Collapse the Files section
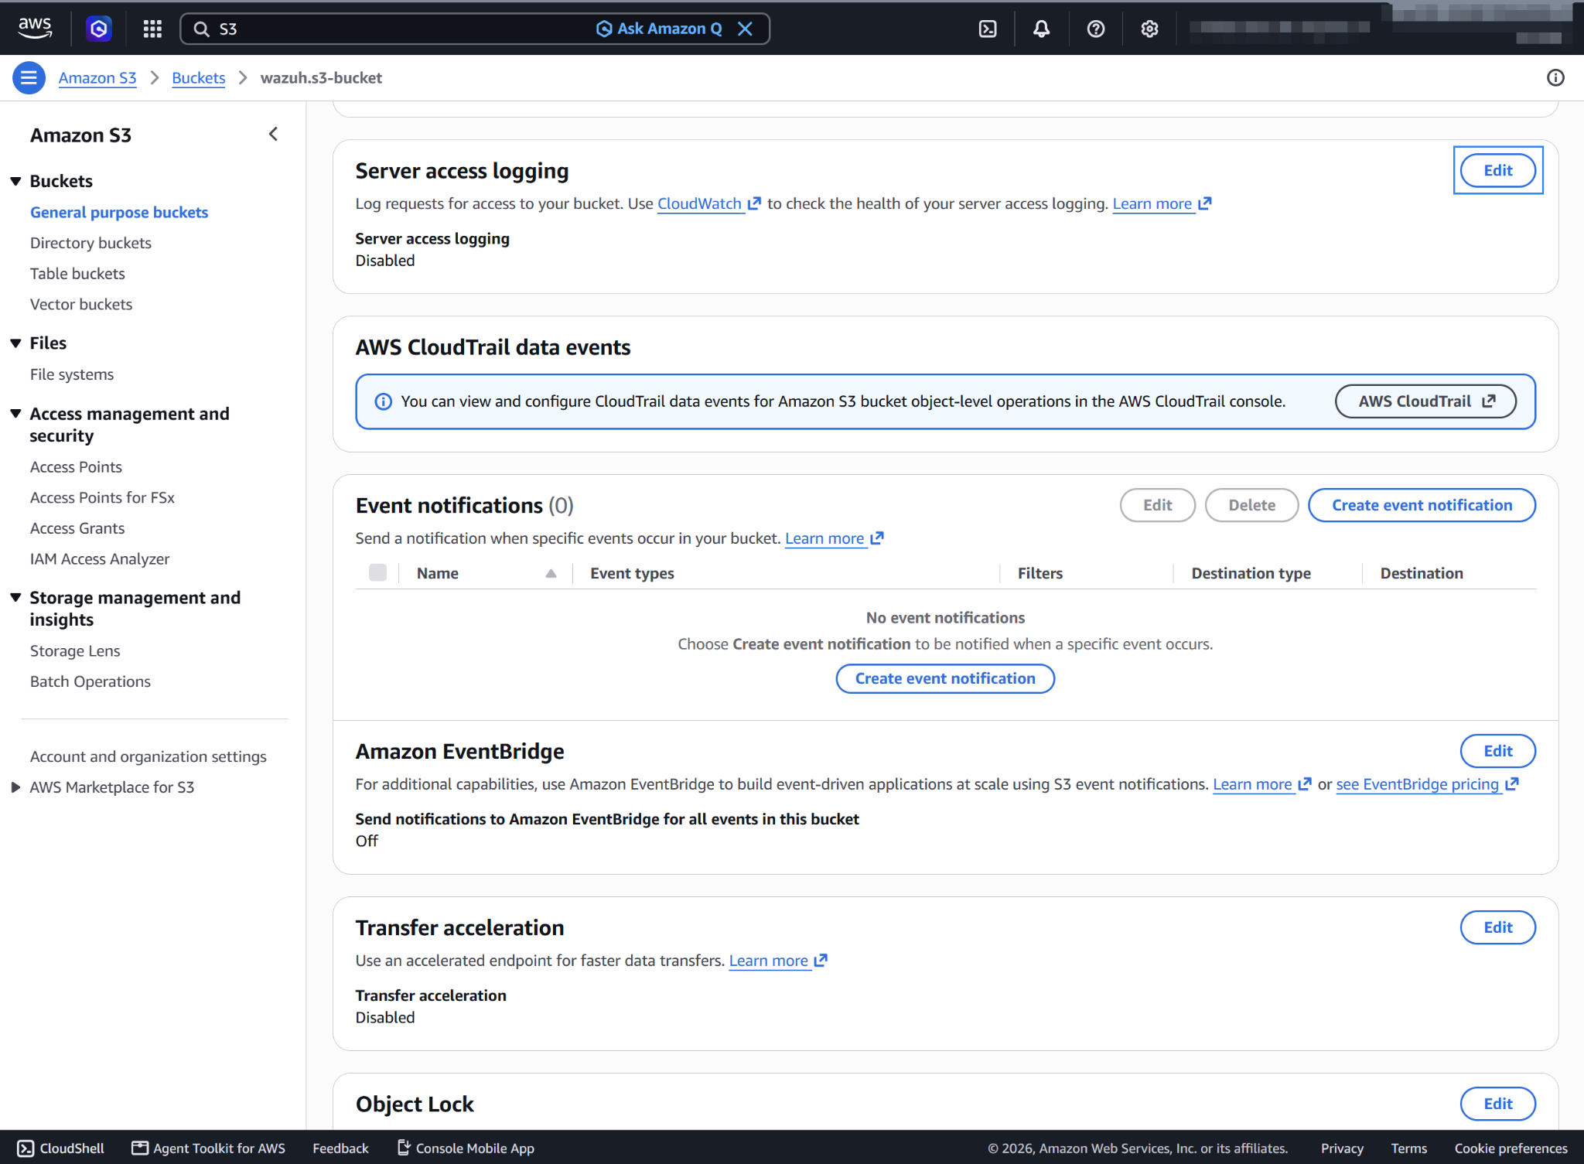The width and height of the screenshot is (1584, 1164). click(x=15, y=343)
